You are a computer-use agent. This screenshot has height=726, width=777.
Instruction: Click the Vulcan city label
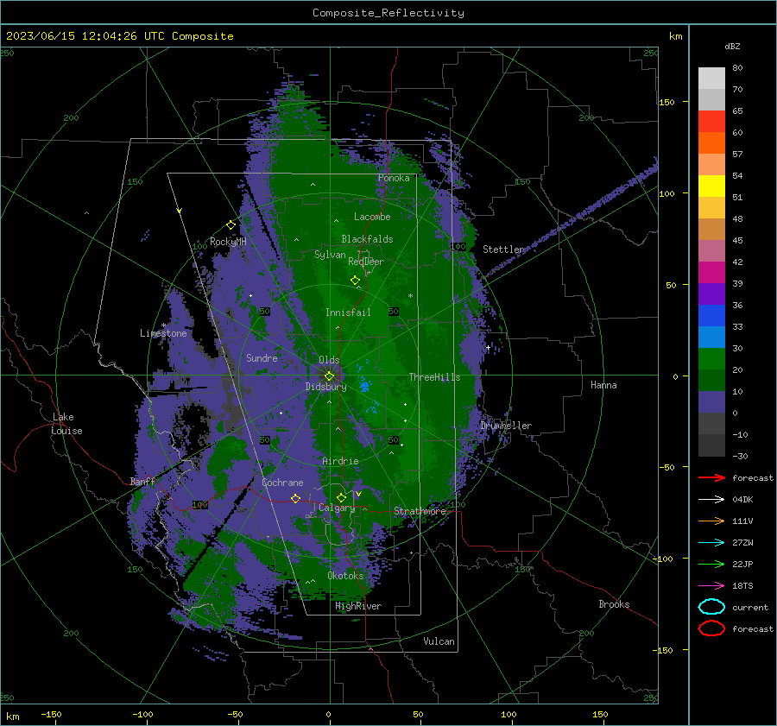click(x=439, y=641)
